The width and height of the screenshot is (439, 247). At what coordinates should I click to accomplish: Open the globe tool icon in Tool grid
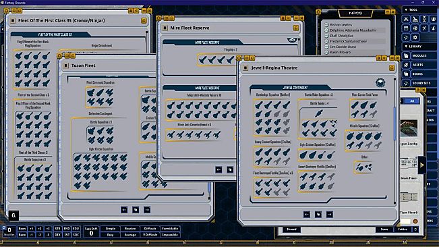click(x=415, y=28)
